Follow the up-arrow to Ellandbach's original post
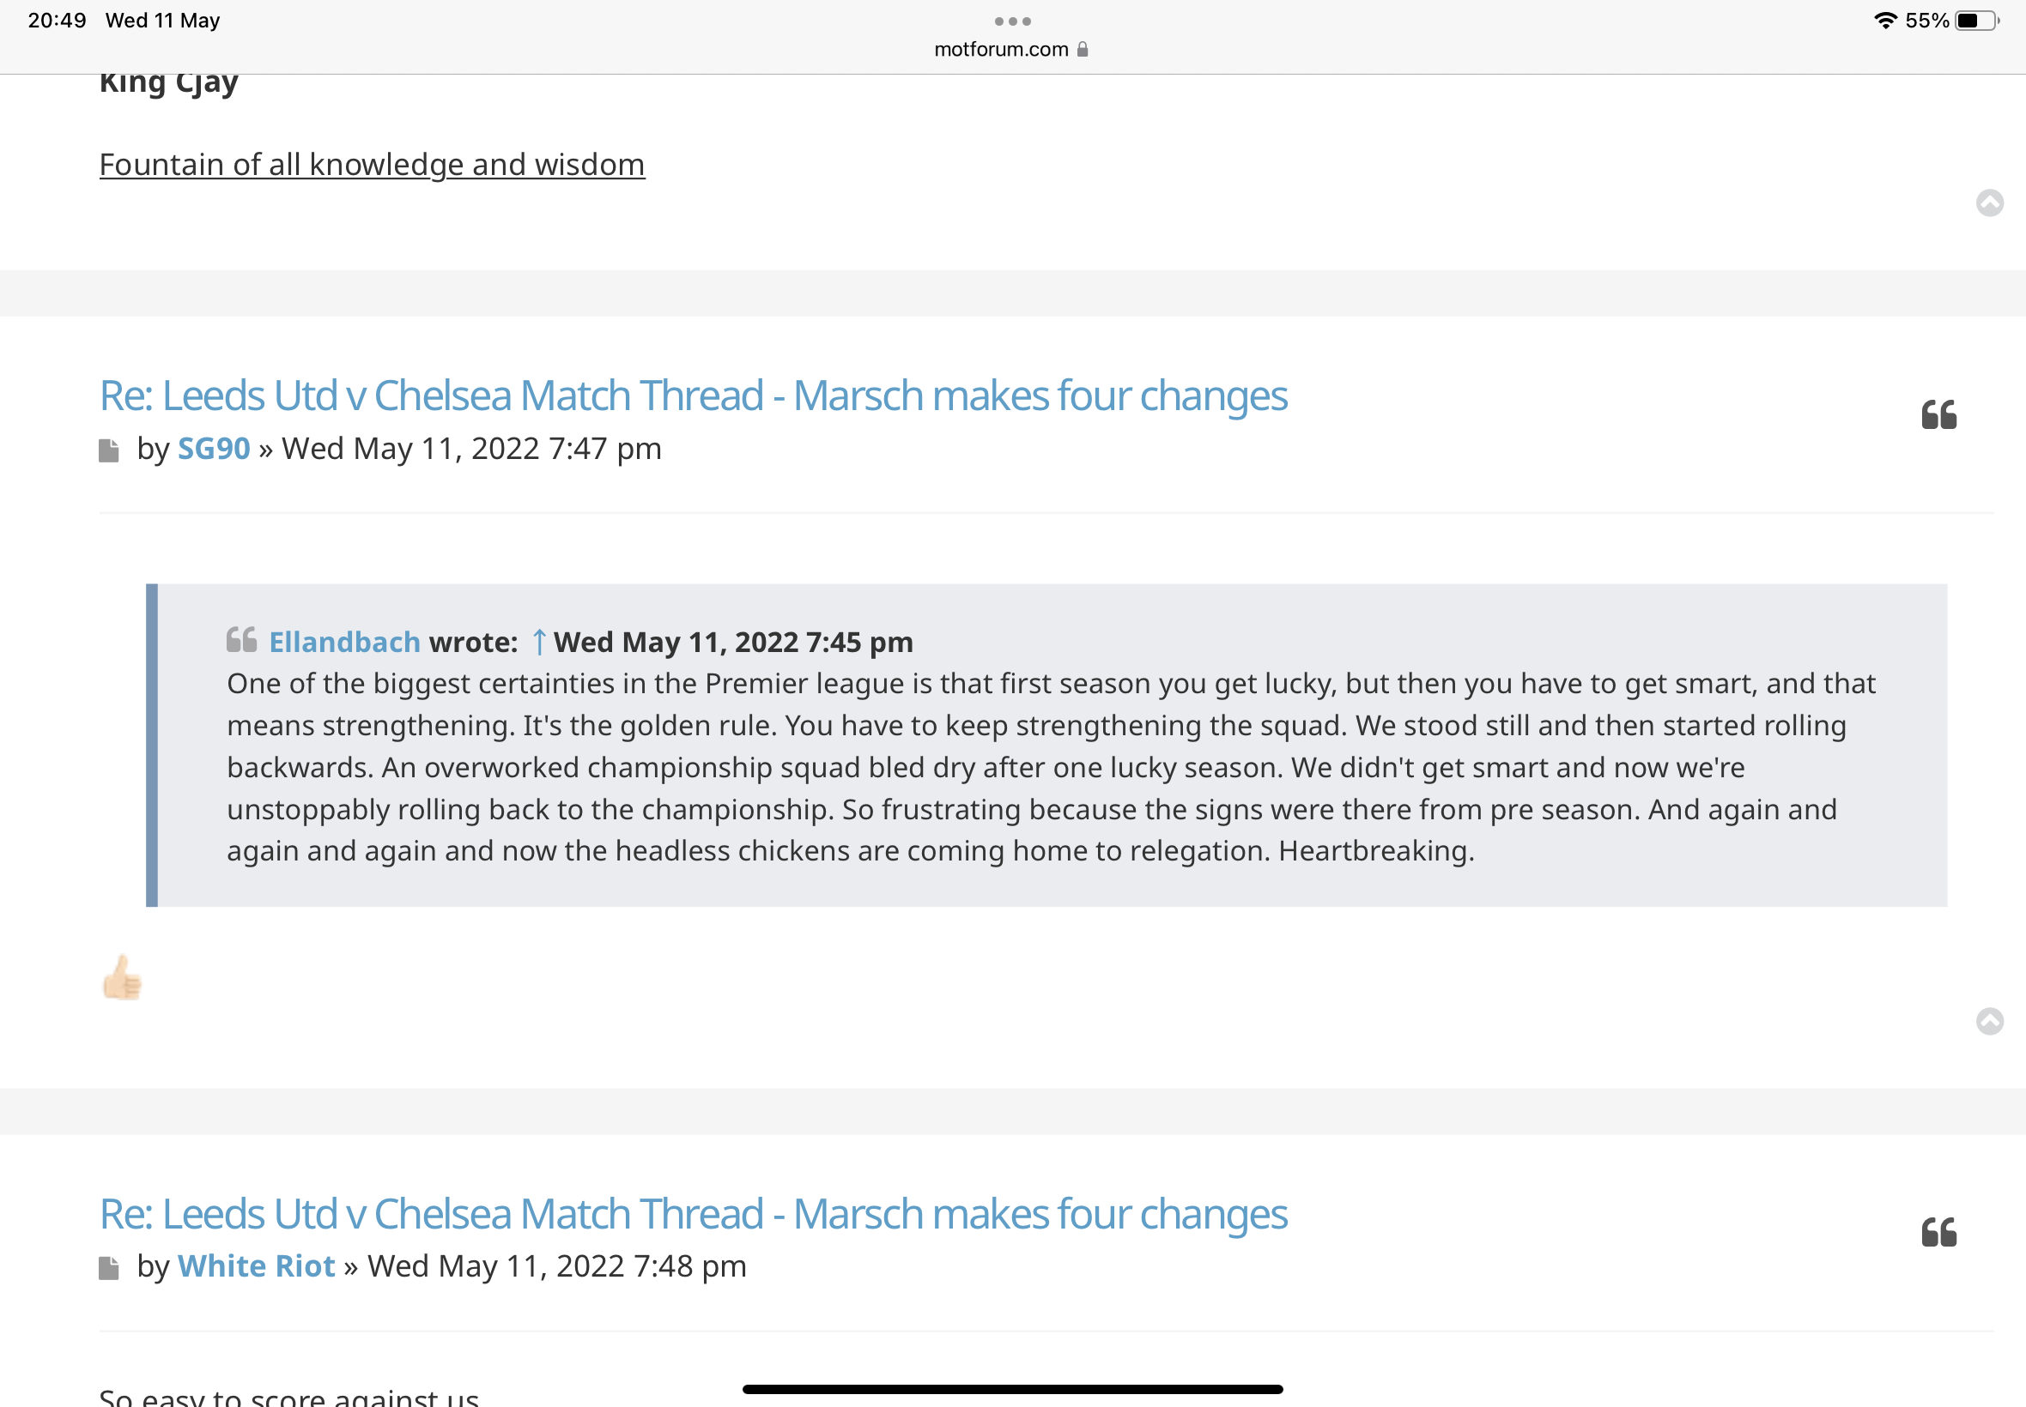 point(539,642)
